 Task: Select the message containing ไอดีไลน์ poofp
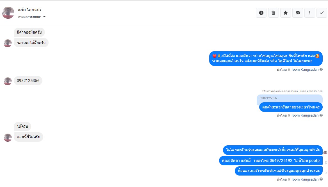[x=271, y=160]
